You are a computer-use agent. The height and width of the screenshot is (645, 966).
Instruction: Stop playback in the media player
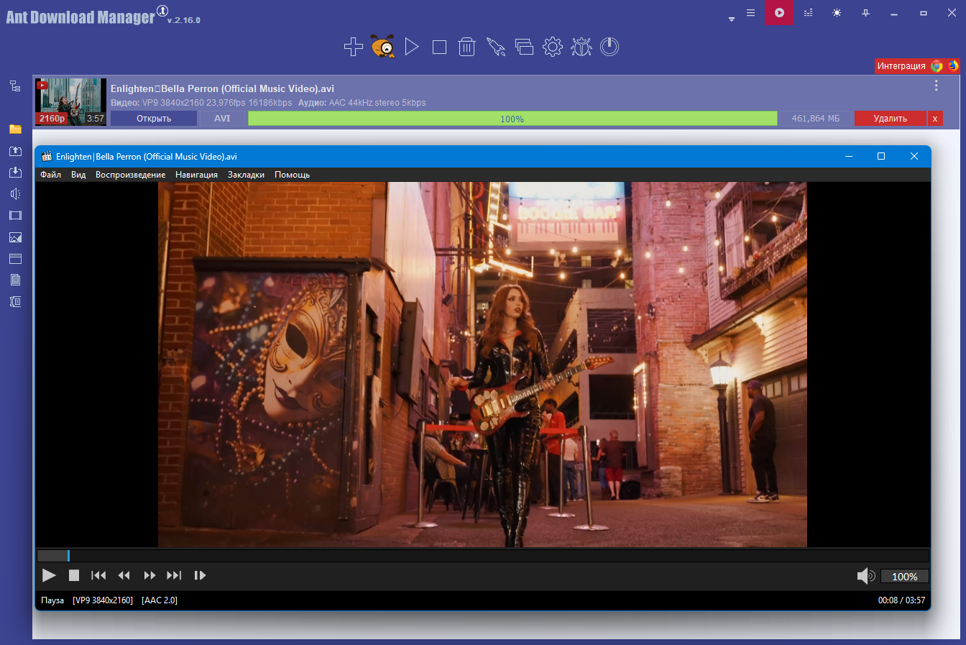pyautogui.click(x=73, y=575)
